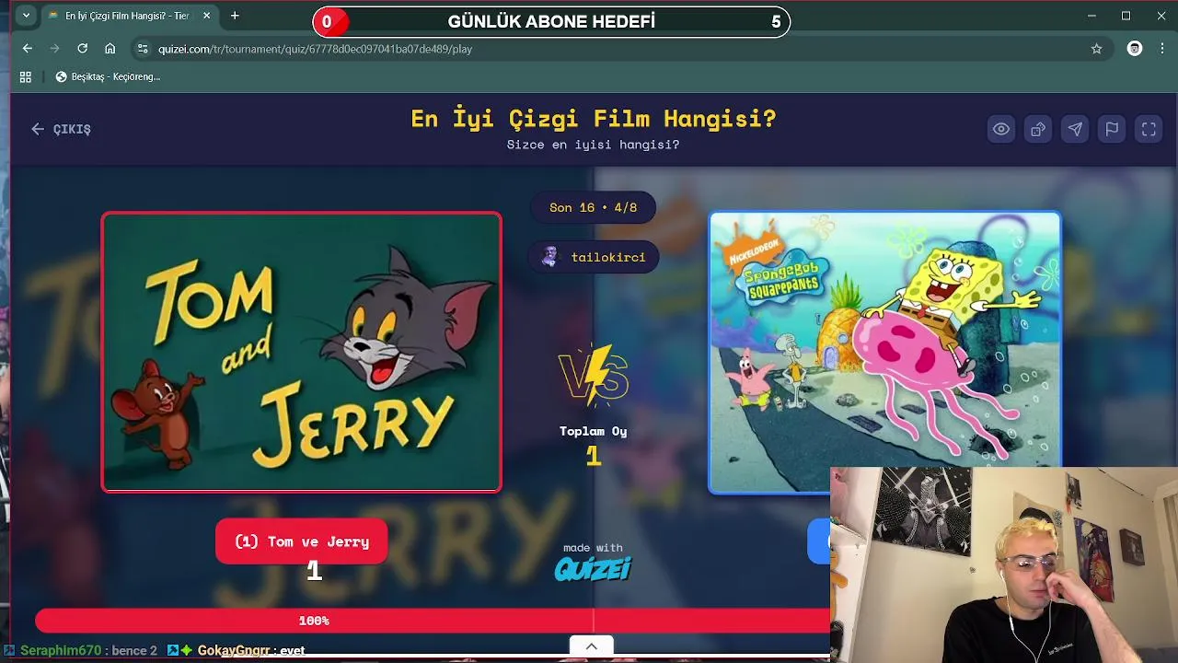Image resolution: width=1178 pixels, height=663 pixels.
Task: Reload the quizei page
Action: coord(82,49)
